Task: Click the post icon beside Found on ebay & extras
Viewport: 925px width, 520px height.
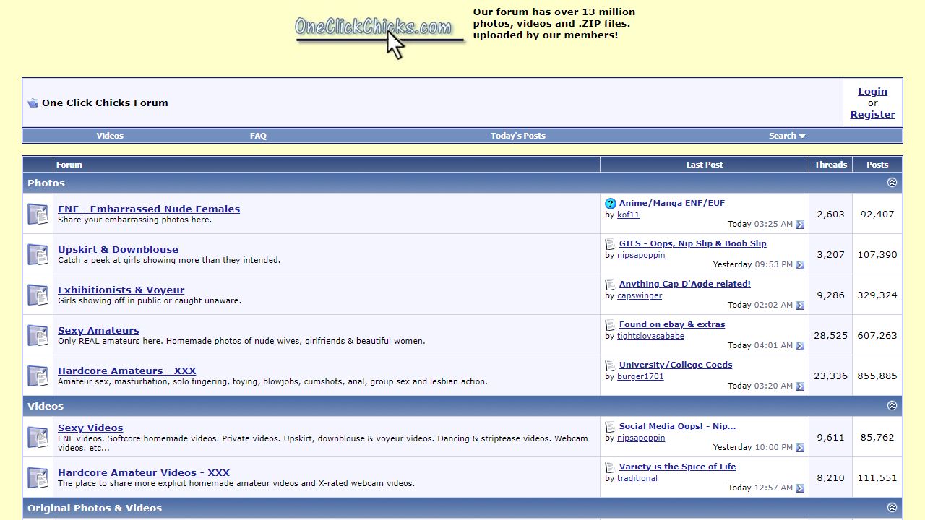Action: pyautogui.click(x=611, y=325)
